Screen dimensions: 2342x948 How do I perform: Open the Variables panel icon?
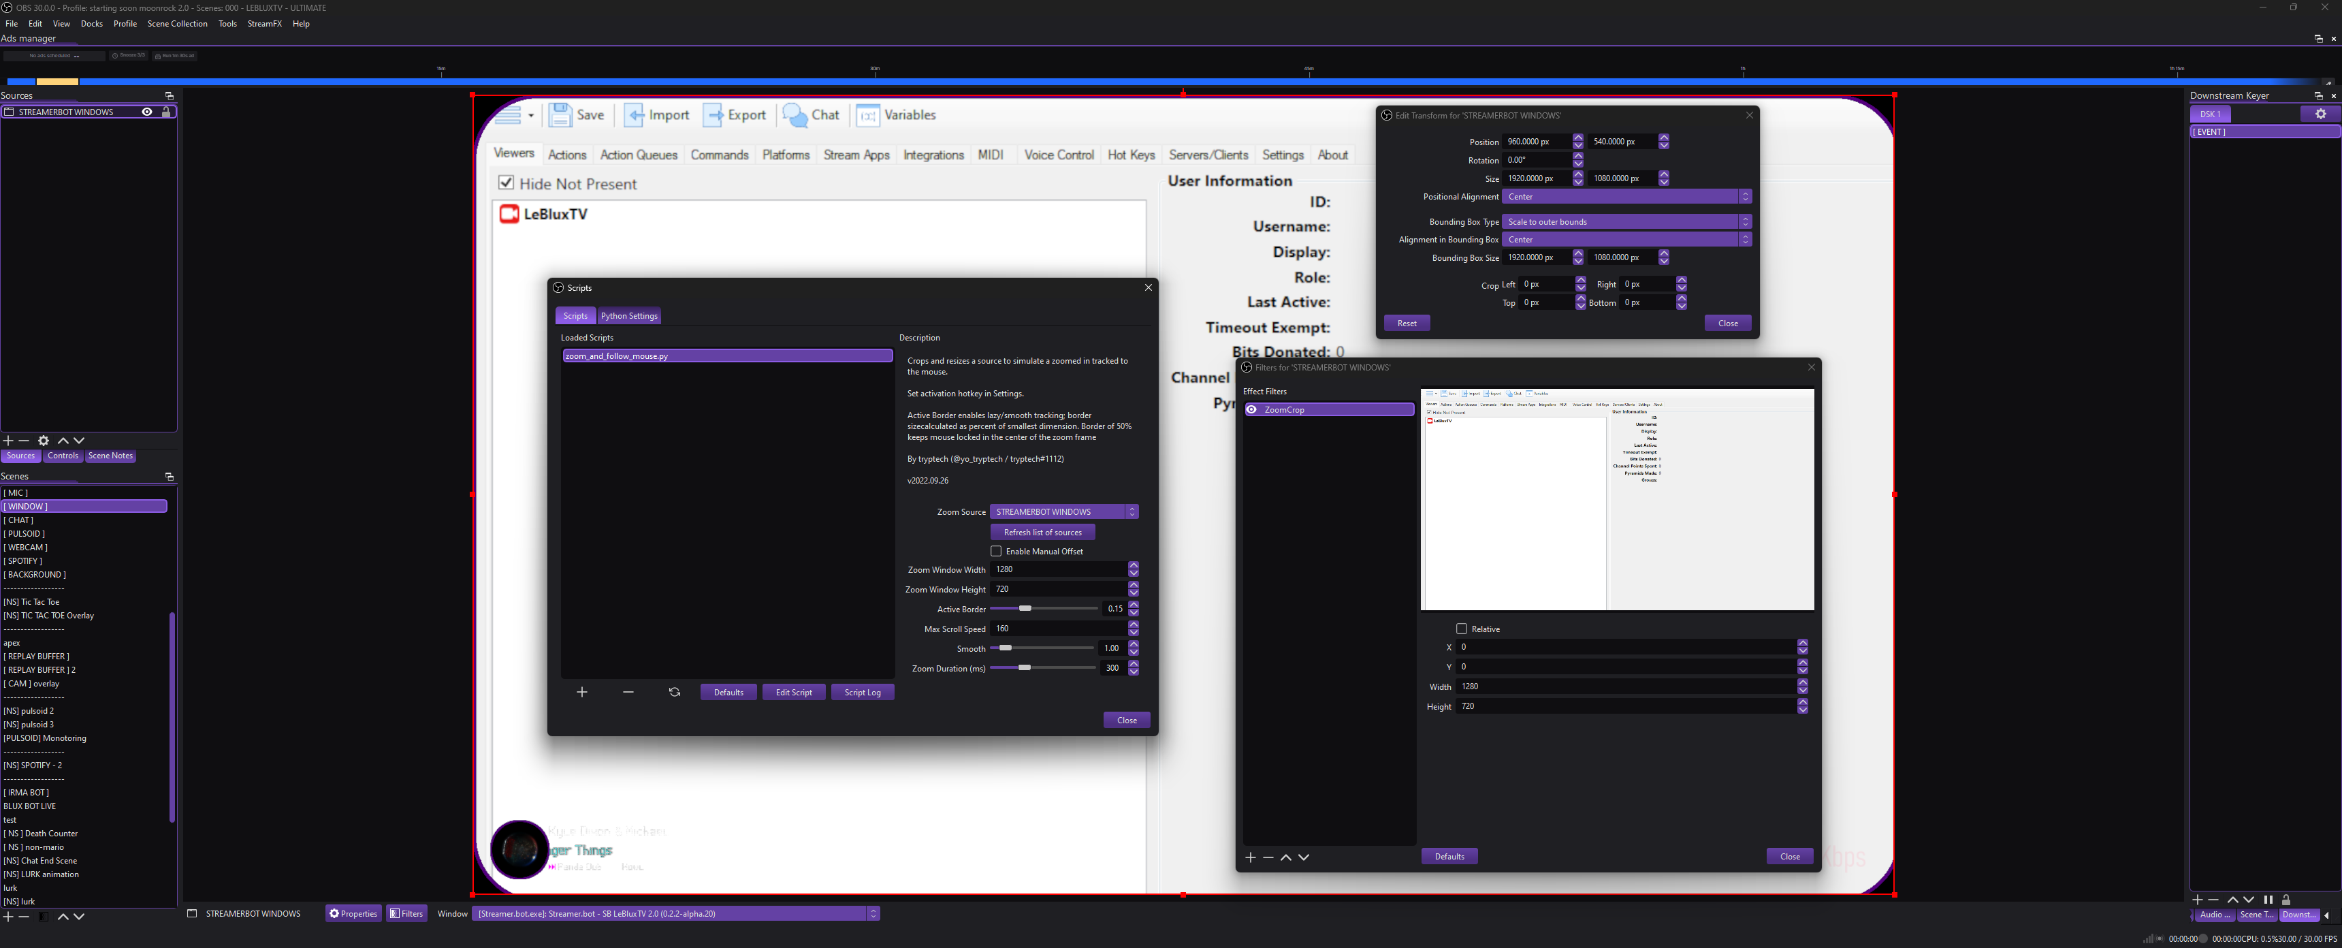[x=868, y=114]
